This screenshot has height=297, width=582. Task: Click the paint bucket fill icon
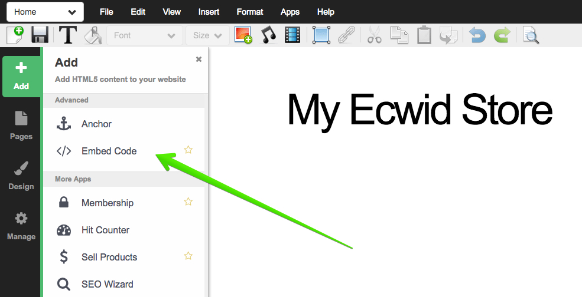pos(92,35)
